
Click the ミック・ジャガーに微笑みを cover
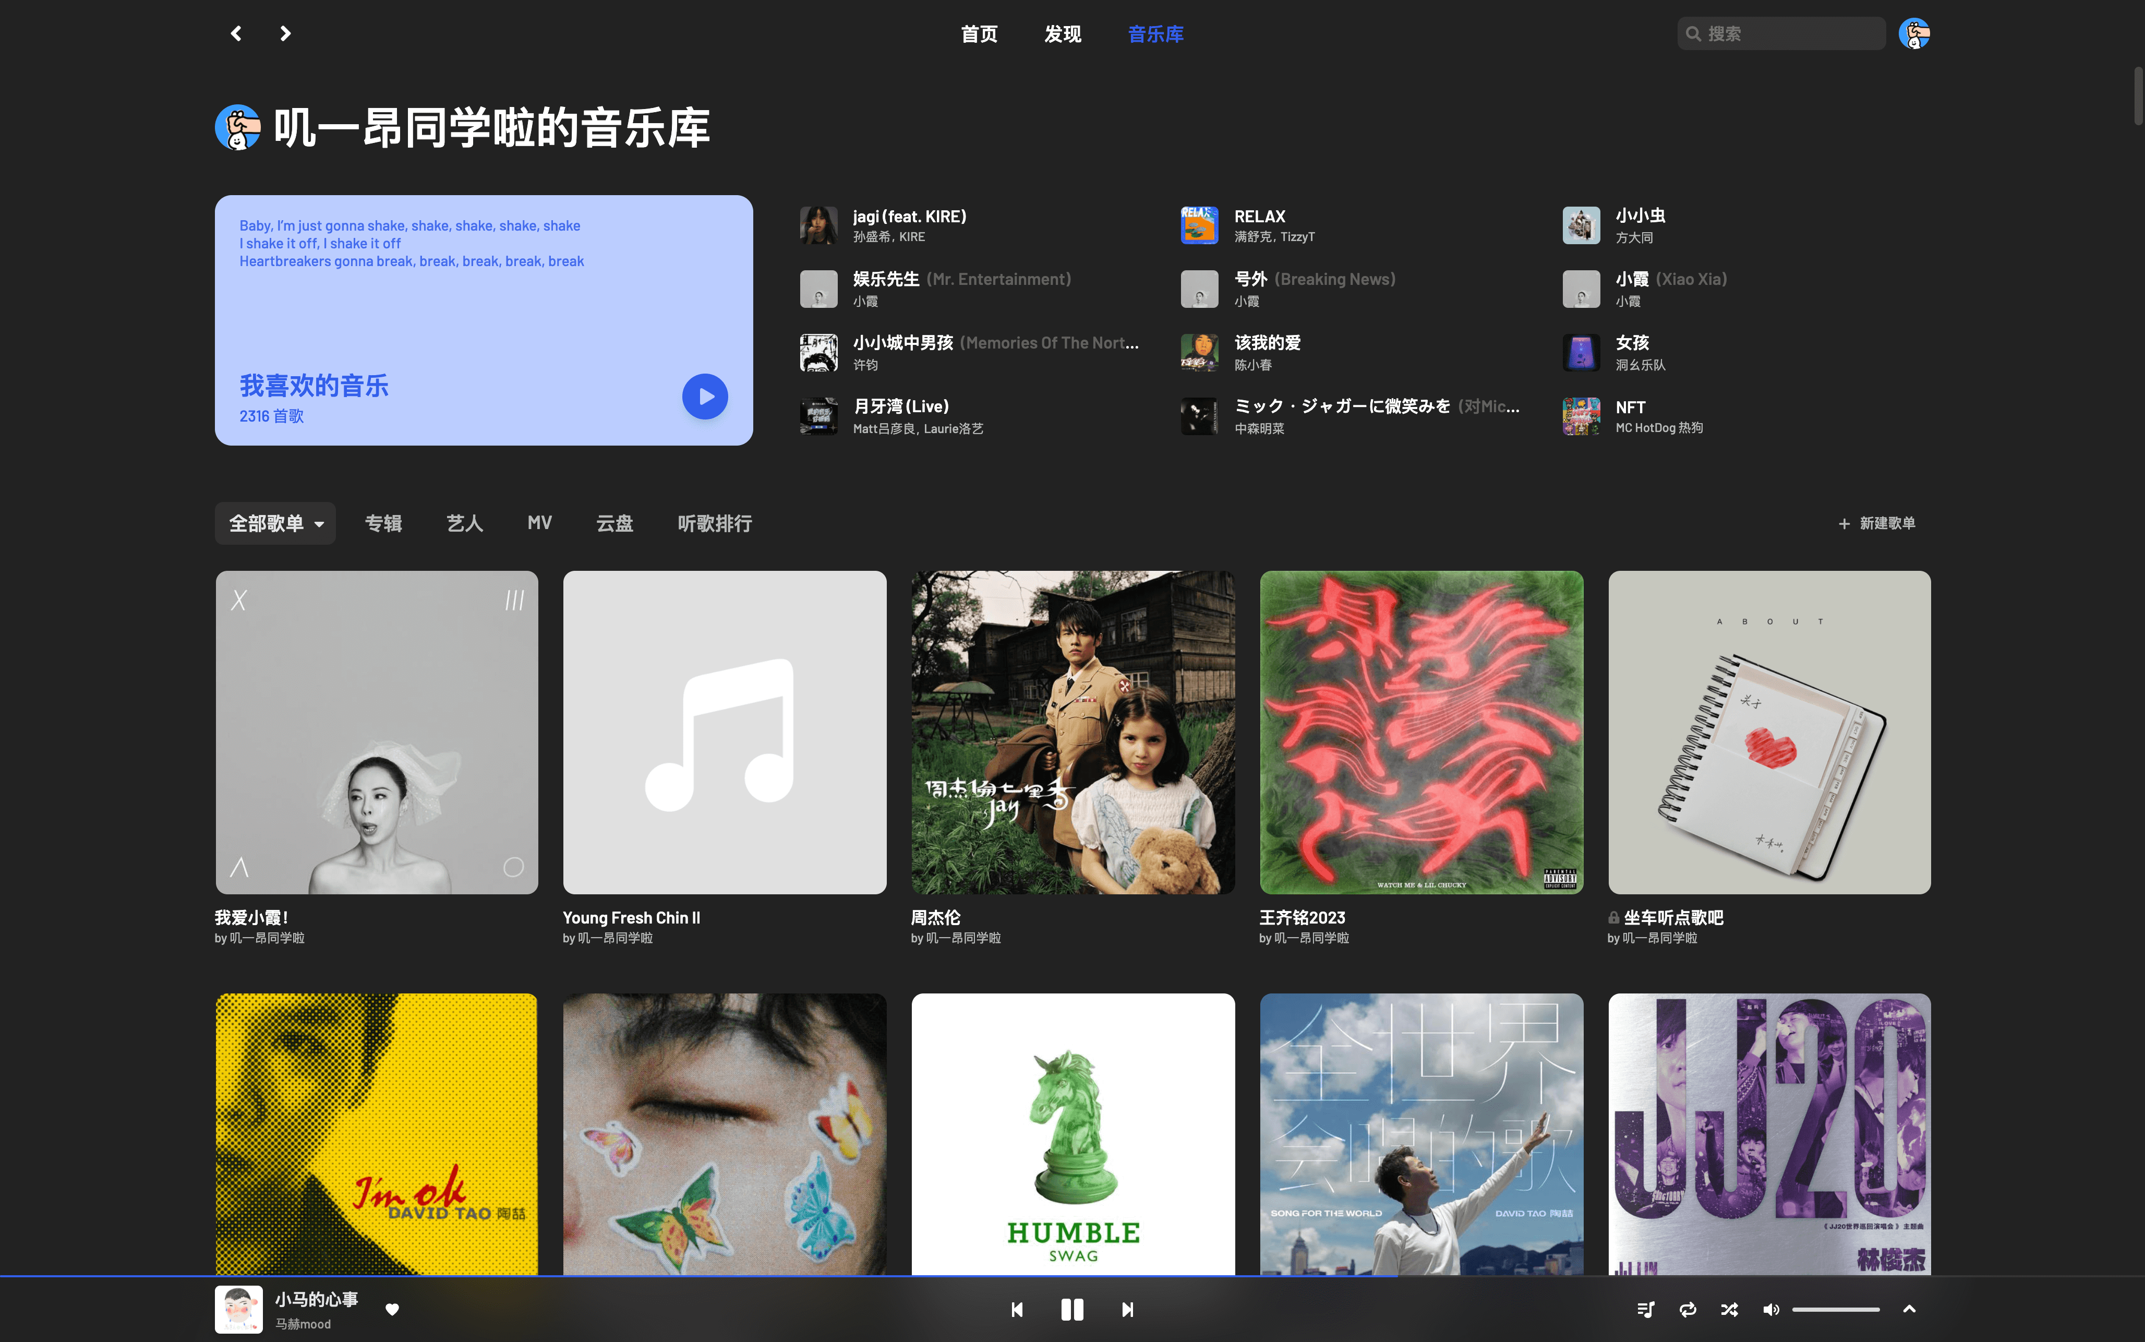1199,416
